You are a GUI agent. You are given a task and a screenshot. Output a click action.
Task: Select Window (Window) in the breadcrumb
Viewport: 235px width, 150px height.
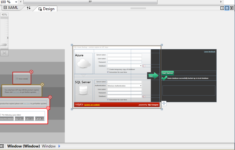[x=23, y=146]
